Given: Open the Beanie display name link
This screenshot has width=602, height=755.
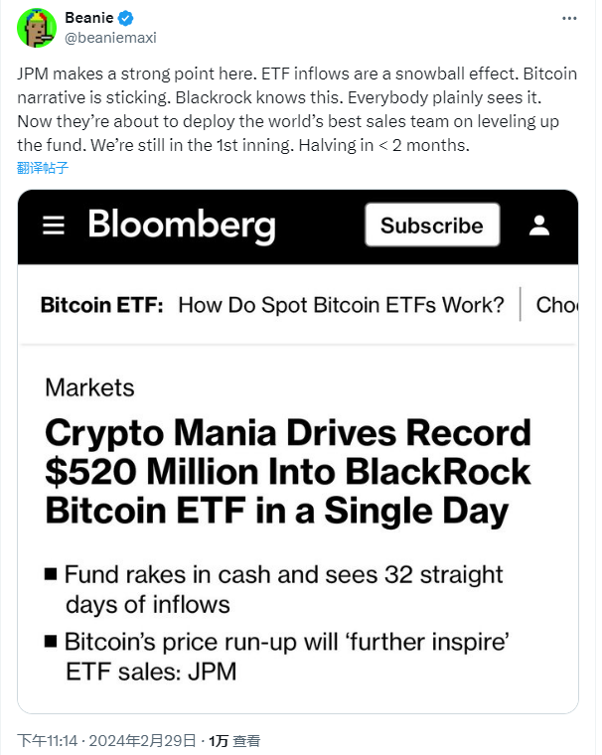Looking at the screenshot, I should pyautogui.click(x=87, y=19).
